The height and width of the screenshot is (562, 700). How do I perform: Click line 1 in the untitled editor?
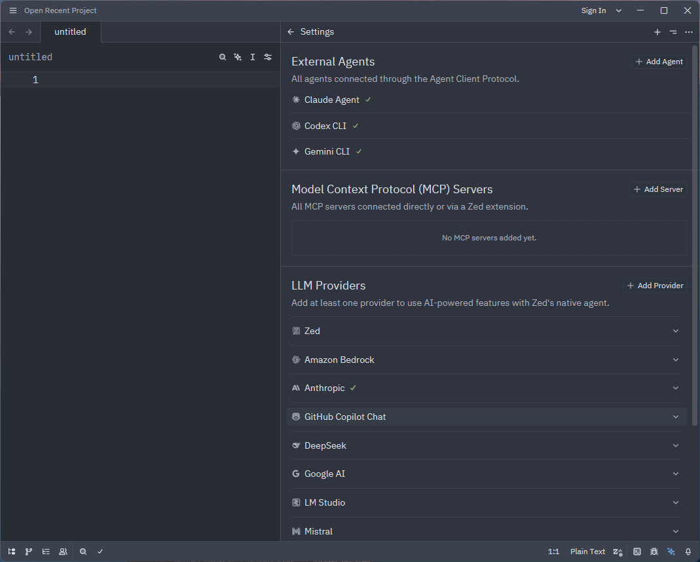coord(140,80)
